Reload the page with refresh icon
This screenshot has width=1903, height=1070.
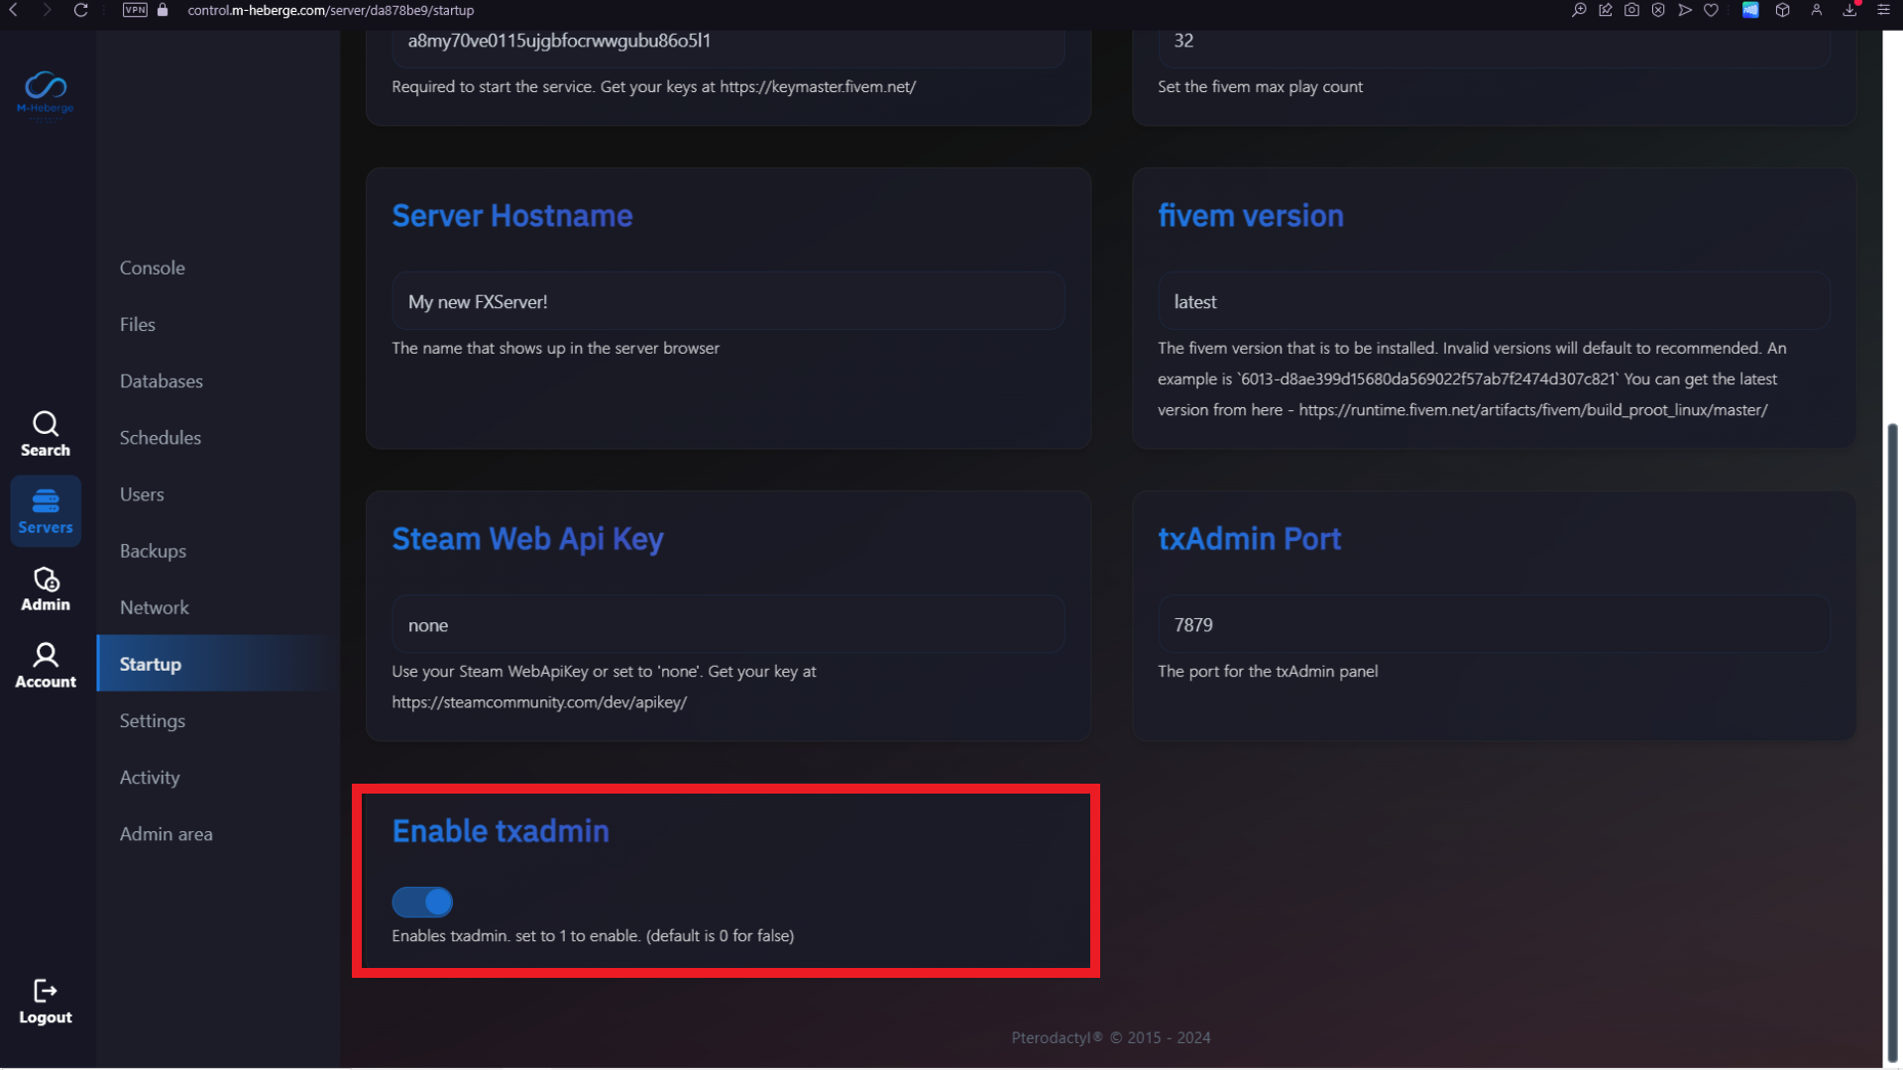click(81, 10)
